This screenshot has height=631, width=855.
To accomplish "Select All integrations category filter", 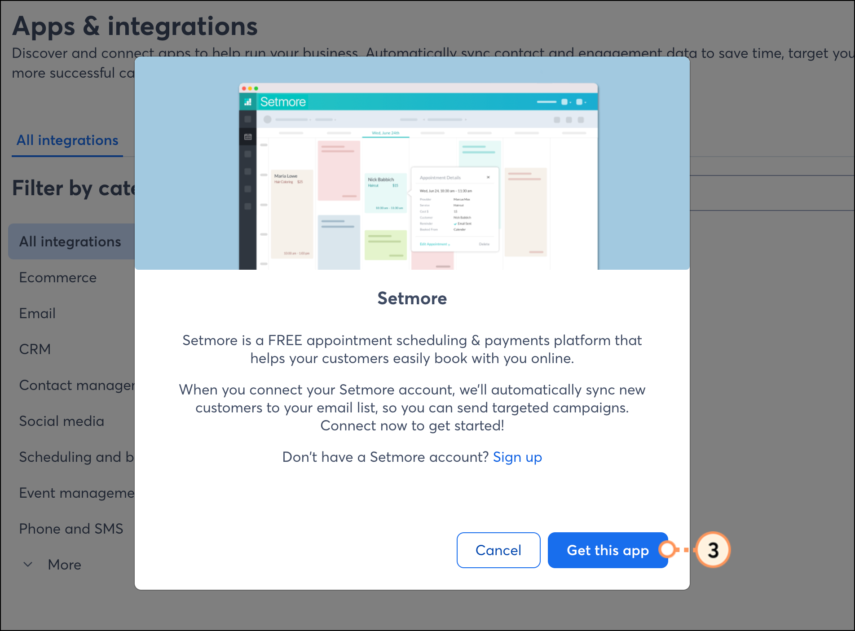I will (72, 241).
